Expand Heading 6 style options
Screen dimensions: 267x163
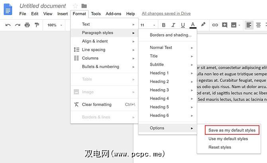(168, 115)
